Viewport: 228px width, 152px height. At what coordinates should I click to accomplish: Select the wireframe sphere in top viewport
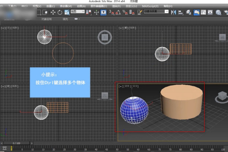[44, 37]
